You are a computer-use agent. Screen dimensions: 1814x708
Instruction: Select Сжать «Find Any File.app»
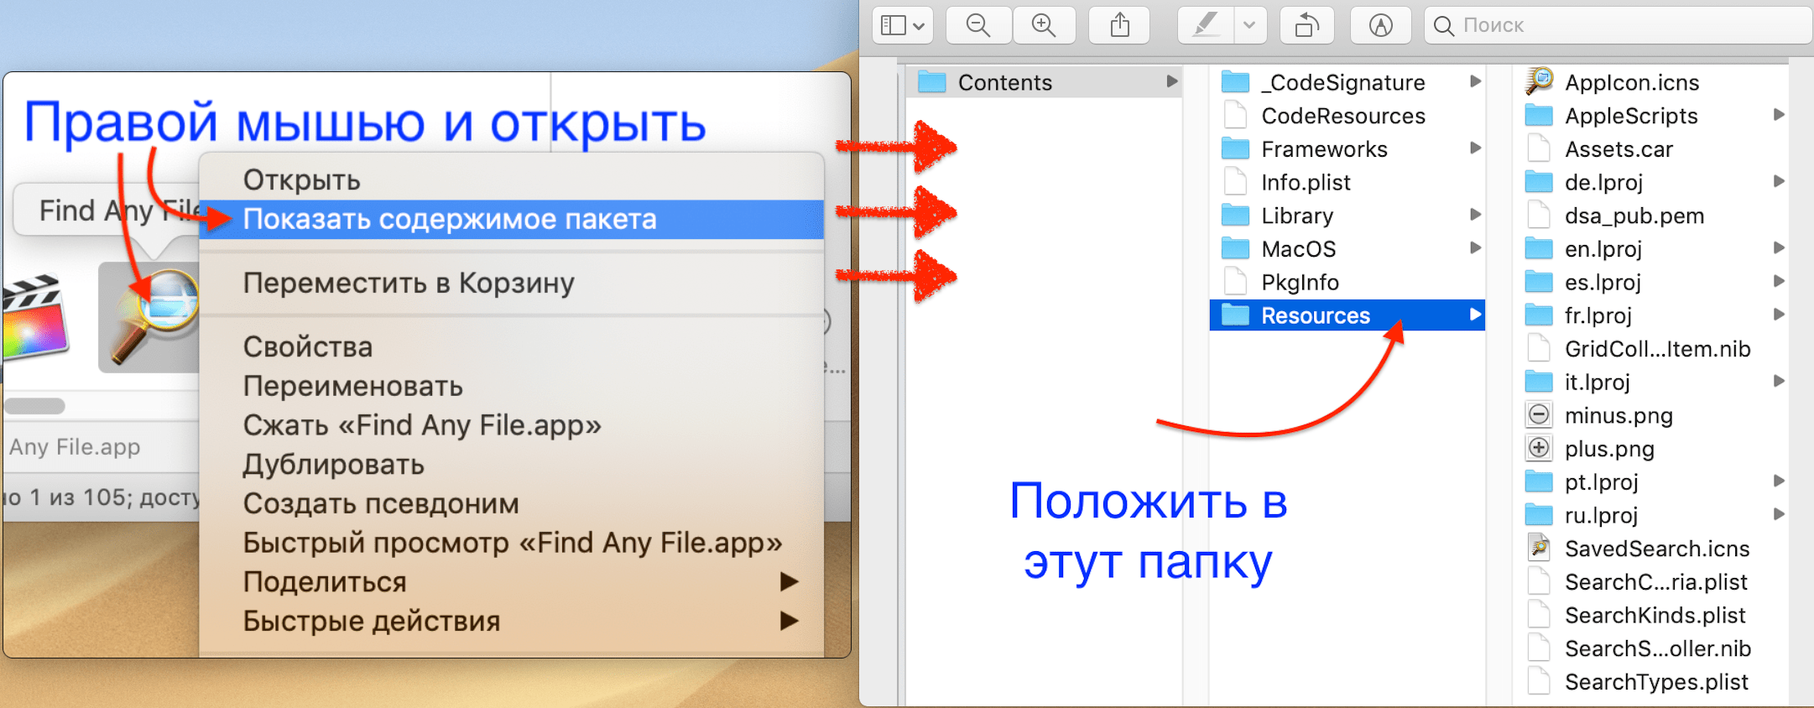[x=512, y=425]
